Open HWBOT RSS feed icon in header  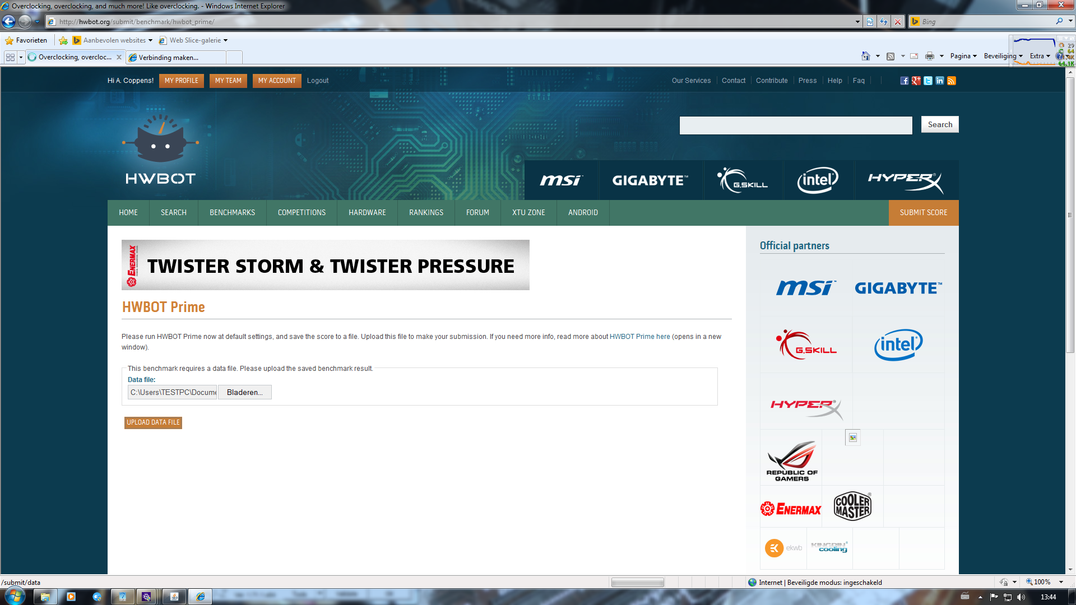(x=952, y=81)
